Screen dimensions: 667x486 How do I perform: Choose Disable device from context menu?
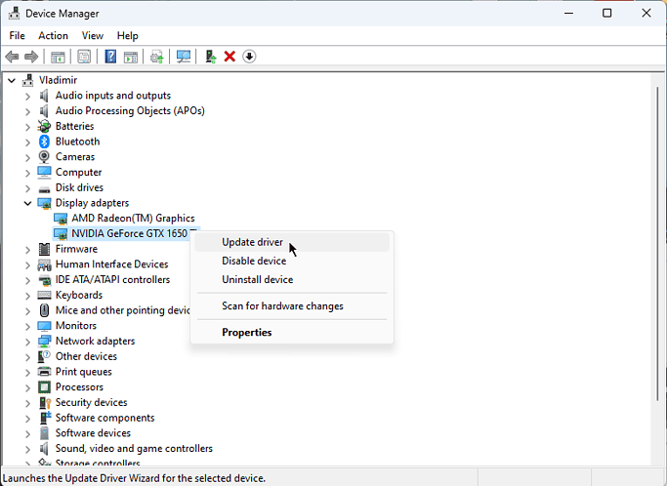pyautogui.click(x=254, y=261)
